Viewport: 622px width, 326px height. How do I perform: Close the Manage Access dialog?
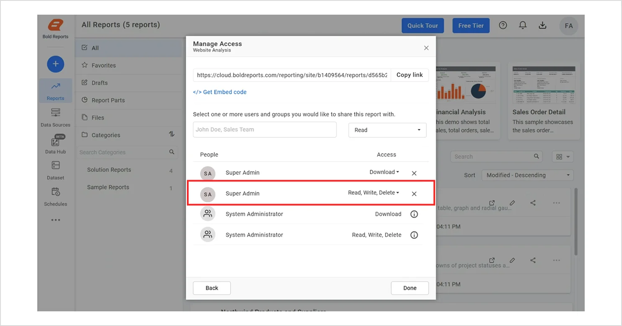[426, 48]
